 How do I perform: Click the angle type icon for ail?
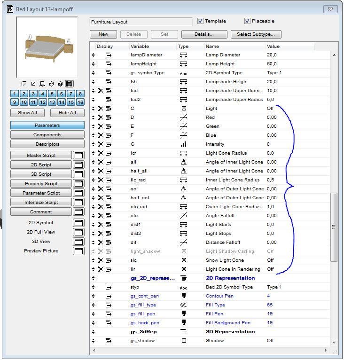[x=183, y=162]
